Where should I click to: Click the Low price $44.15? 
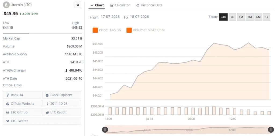8,28
